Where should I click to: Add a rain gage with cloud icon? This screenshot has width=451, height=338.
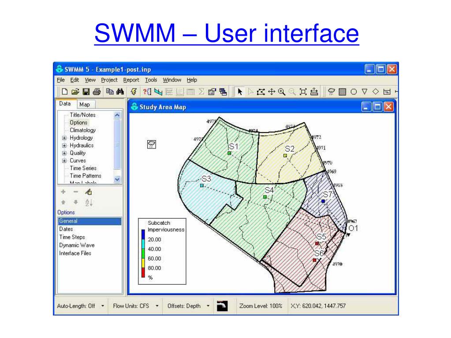tap(332, 92)
